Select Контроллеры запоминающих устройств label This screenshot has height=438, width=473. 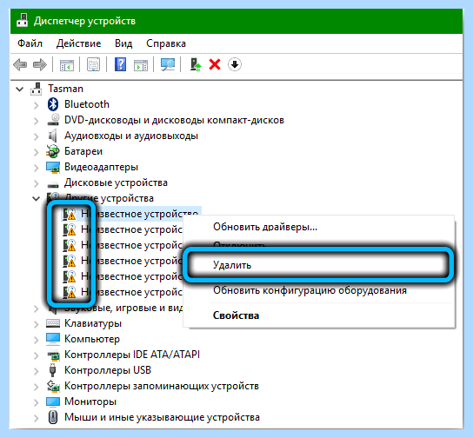coord(162,386)
